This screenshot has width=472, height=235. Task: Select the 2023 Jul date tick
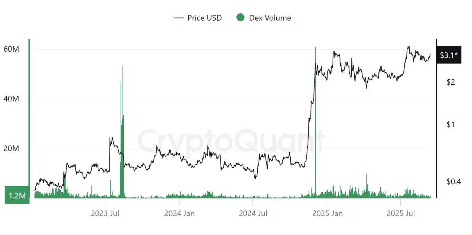pos(105,213)
